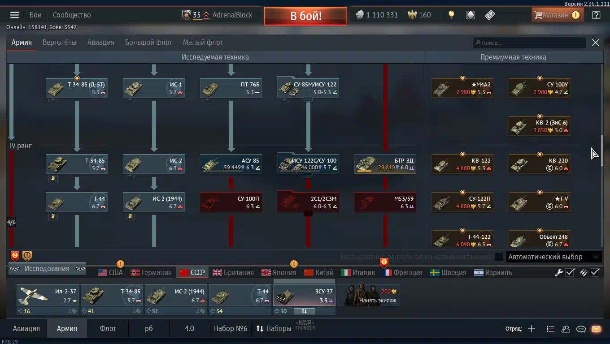Switch to the Большой флот tab
The height and width of the screenshot is (344, 610).
pos(148,43)
